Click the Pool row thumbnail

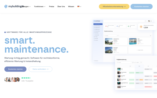[119, 69]
